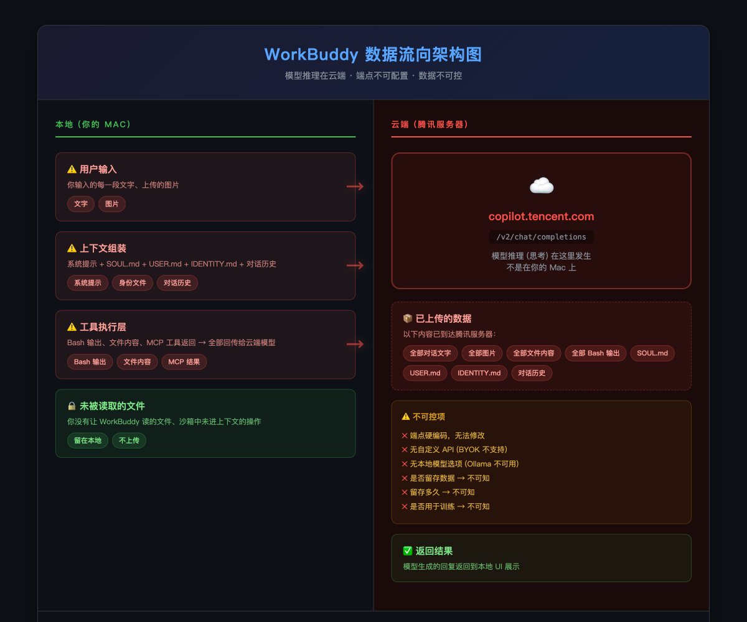Click text 是否留存数据 → 不可知
This screenshot has height=622, width=747.
pyautogui.click(x=449, y=478)
